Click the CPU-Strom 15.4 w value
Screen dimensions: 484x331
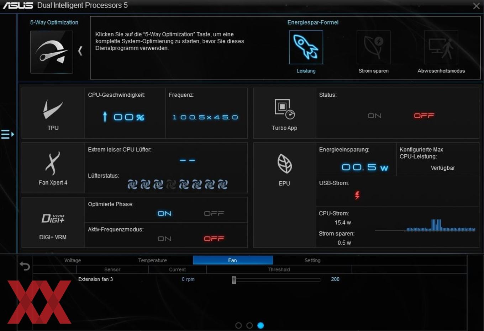343,223
